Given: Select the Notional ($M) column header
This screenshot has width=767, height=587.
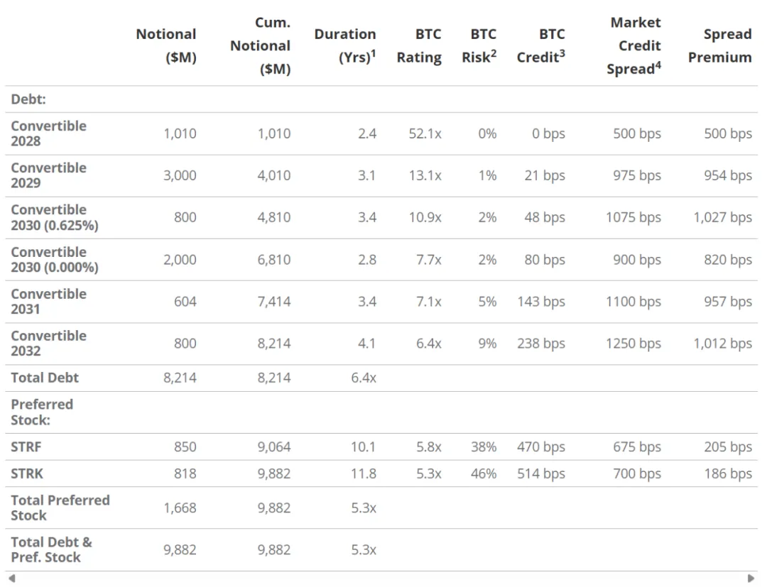Looking at the screenshot, I should (x=165, y=45).
